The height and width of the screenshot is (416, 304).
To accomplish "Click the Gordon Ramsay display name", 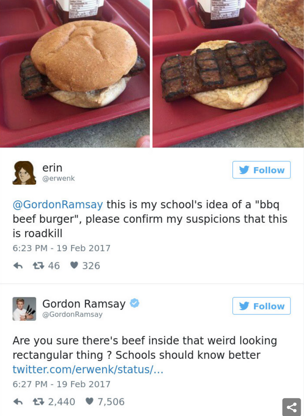I will coord(84,304).
